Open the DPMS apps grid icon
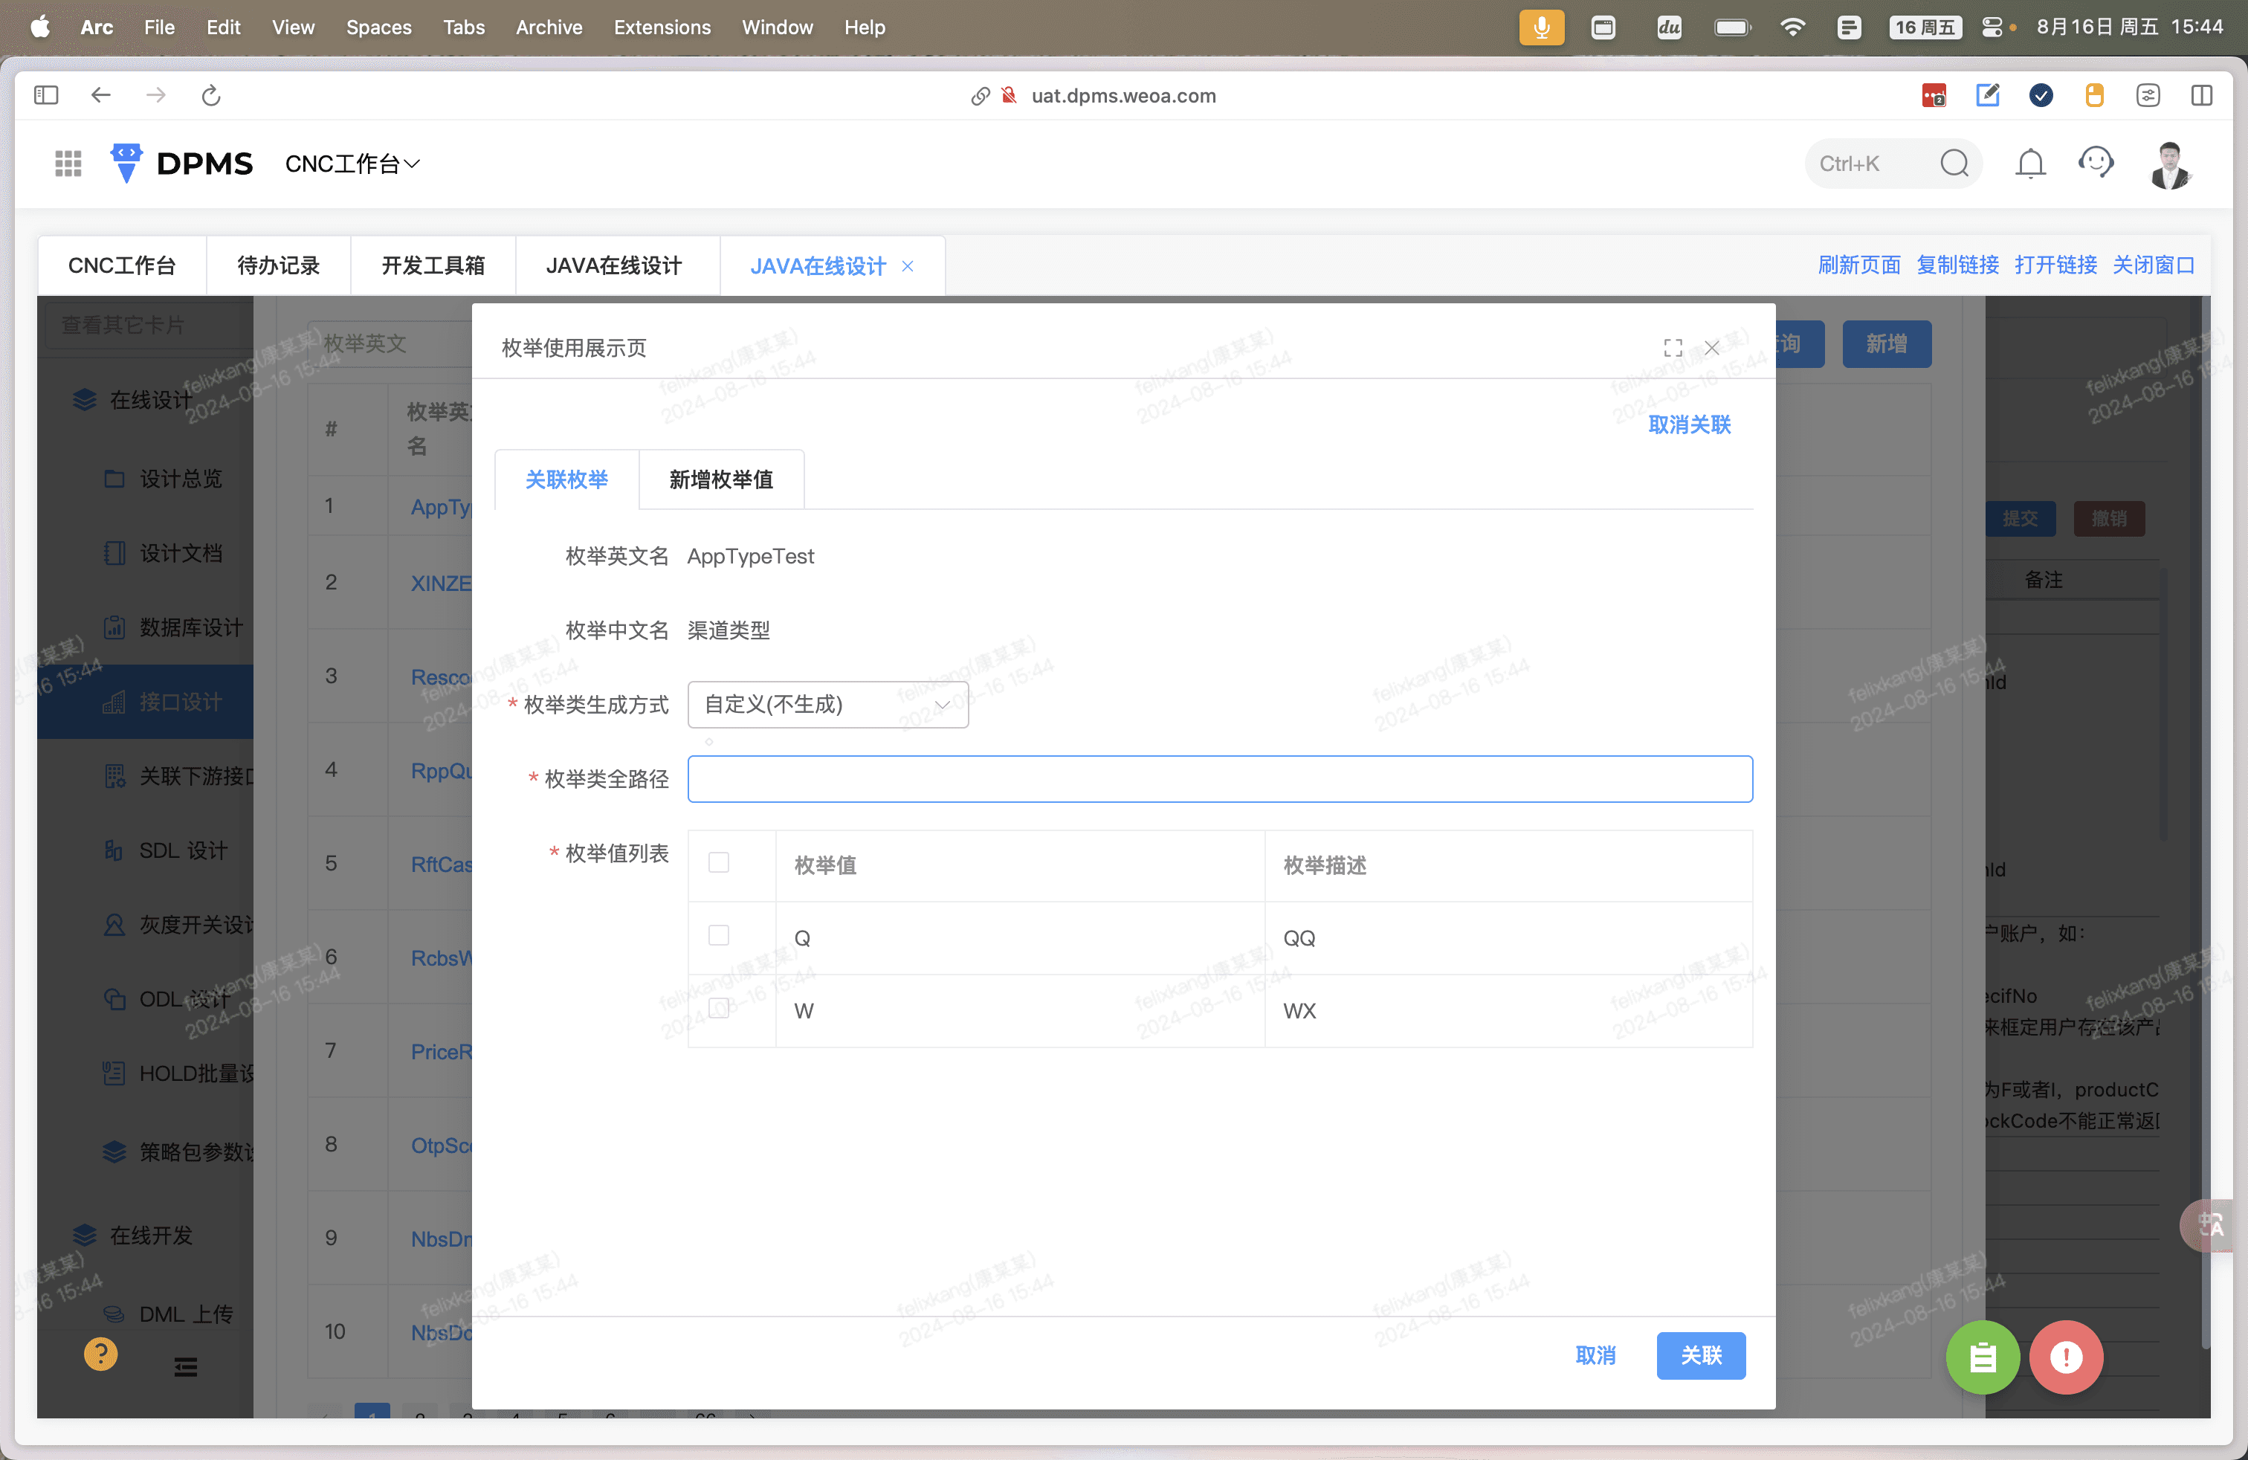This screenshot has height=1460, width=2248. pyautogui.click(x=68, y=164)
